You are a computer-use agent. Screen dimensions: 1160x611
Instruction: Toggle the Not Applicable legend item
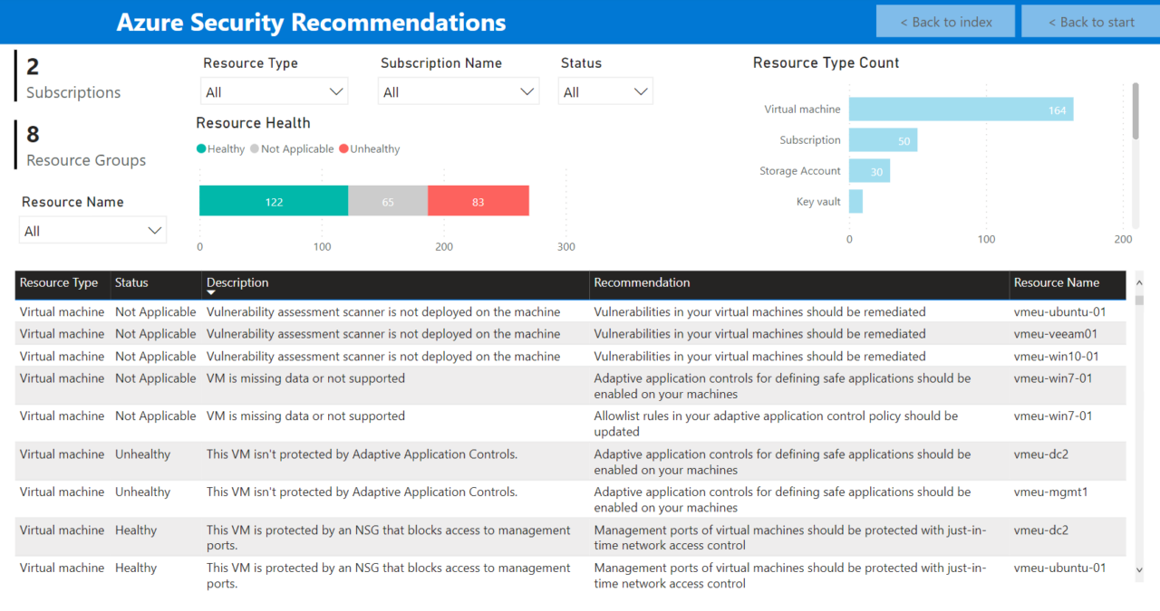(292, 148)
